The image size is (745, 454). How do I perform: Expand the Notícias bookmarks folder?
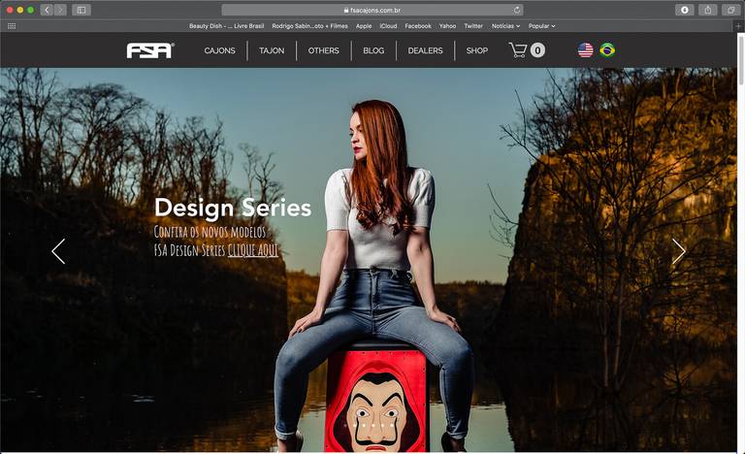505,26
